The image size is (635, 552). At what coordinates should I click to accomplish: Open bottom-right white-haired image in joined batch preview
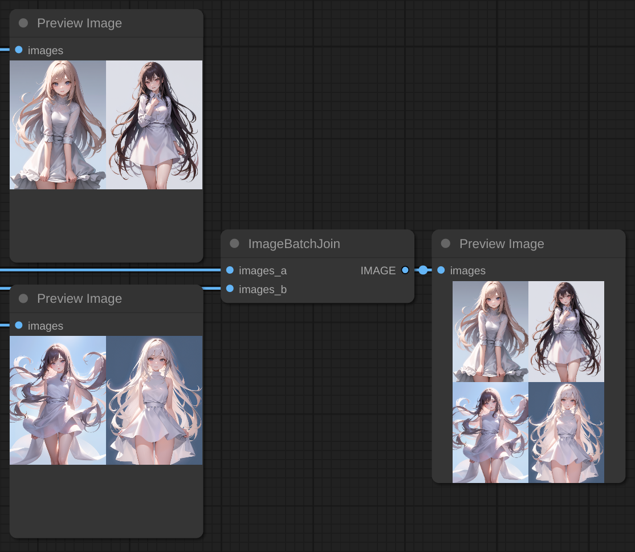[x=566, y=432]
